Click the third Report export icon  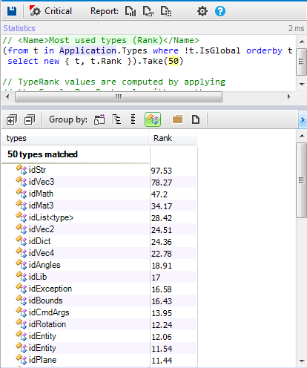pyautogui.click(x=166, y=11)
